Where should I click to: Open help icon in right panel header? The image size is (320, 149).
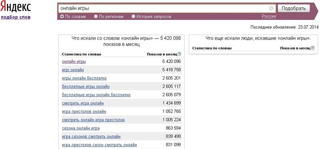click(x=313, y=48)
